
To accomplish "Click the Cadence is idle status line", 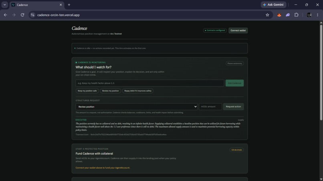I will pos(111,48).
